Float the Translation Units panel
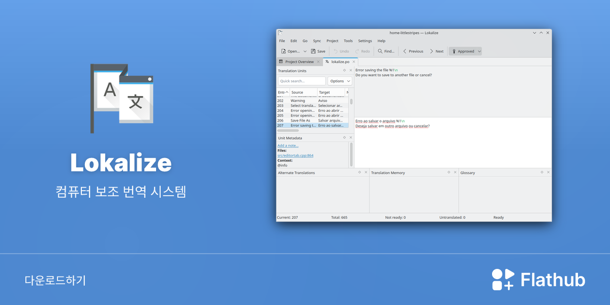This screenshot has width=610, height=305. [x=344, y=71]
